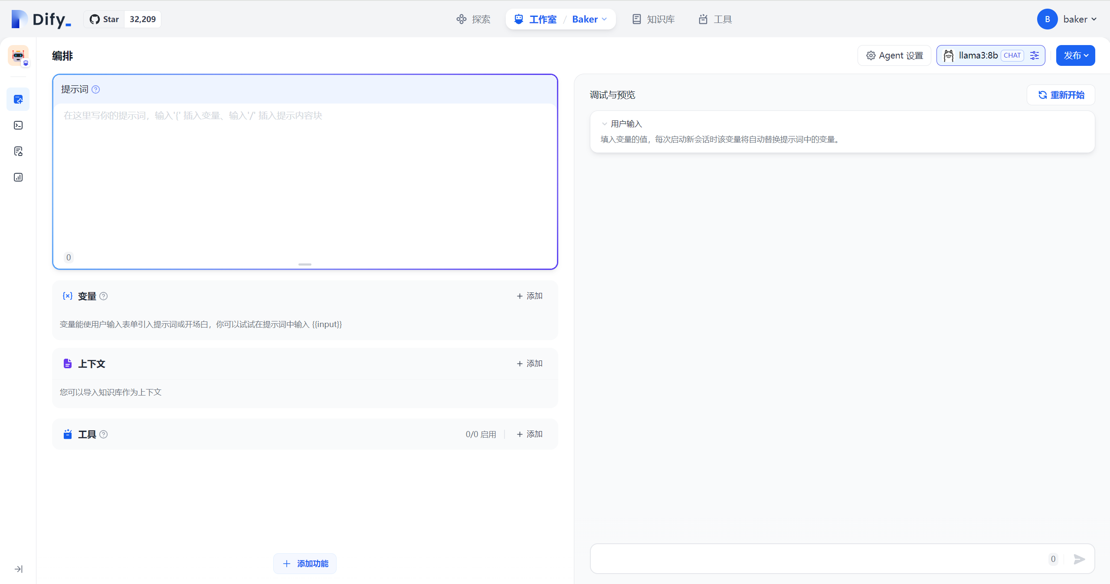Click the CHAT badge on the model
The width and height of the screenshot is (1110, 584).
pyautogui.click(x=1012, y=55)
